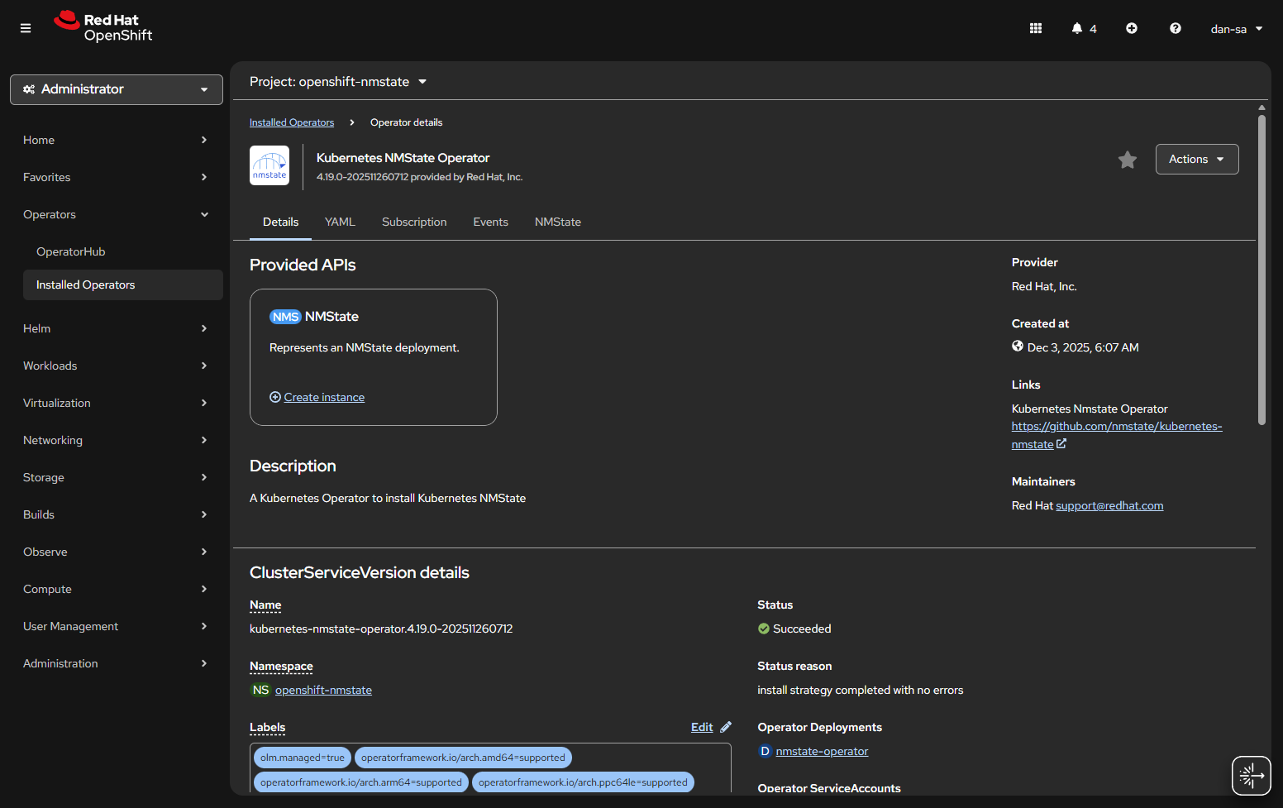Open the application launcher grid icon
1283x808 pixels.
pyautogui.click(x=1035, y=28)
